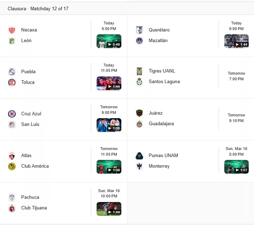Click the Club Tijuana crest icon
The image size is (254, 225).
tap(12, 208)
